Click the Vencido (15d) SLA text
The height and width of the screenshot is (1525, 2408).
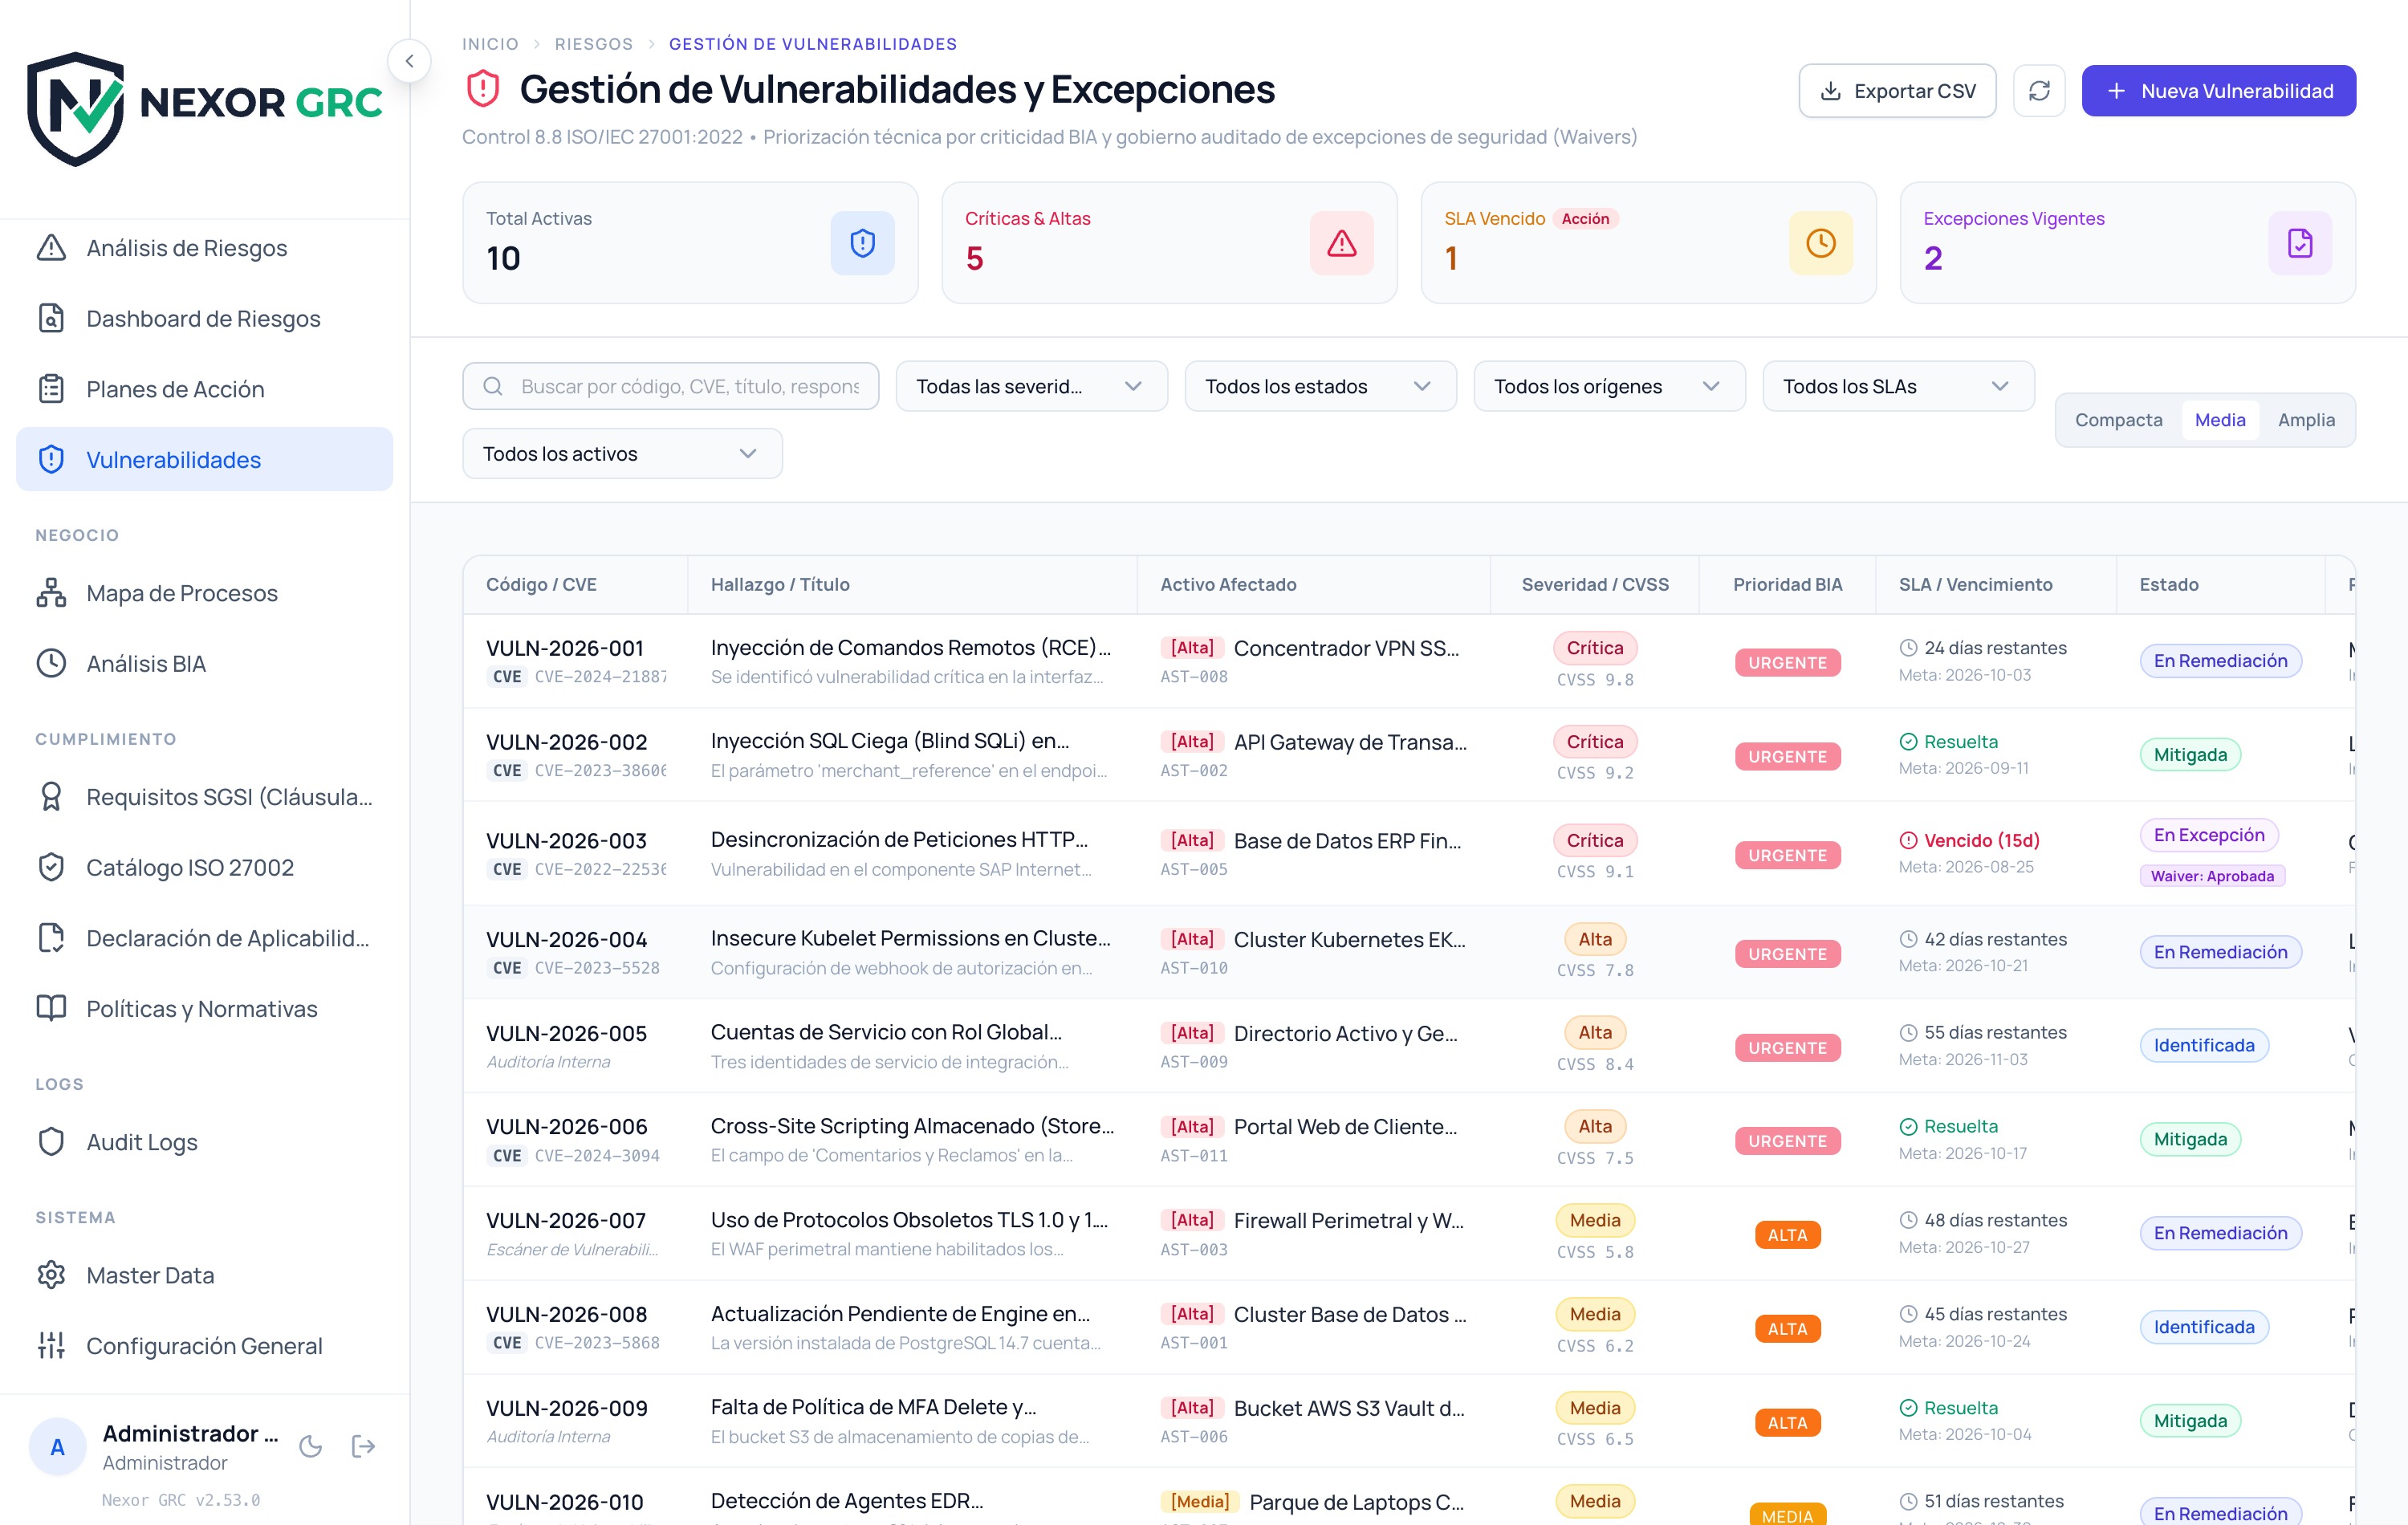[1981, 840]
